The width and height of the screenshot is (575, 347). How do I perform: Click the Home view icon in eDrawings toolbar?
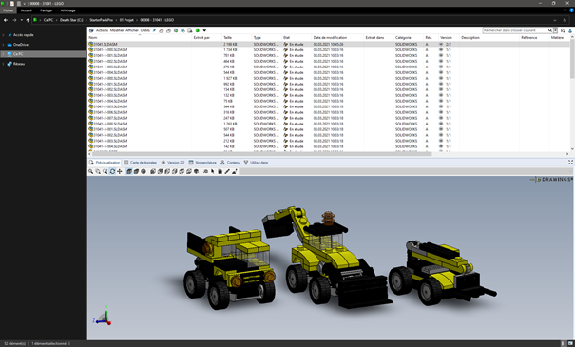pos(220,171)
